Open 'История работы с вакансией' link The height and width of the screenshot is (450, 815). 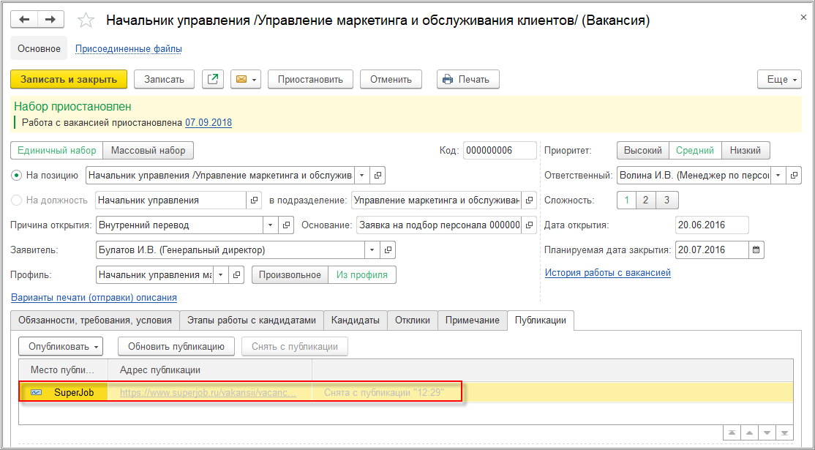coord(607,273)
